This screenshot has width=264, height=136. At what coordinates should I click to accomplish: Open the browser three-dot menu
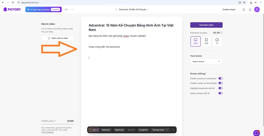[x=261, y=3]
